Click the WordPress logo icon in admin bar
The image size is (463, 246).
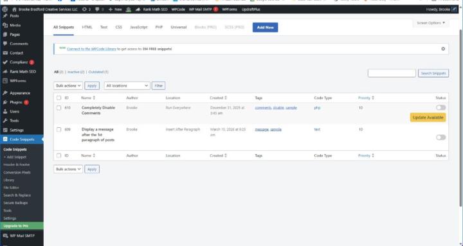click(5, 10)
